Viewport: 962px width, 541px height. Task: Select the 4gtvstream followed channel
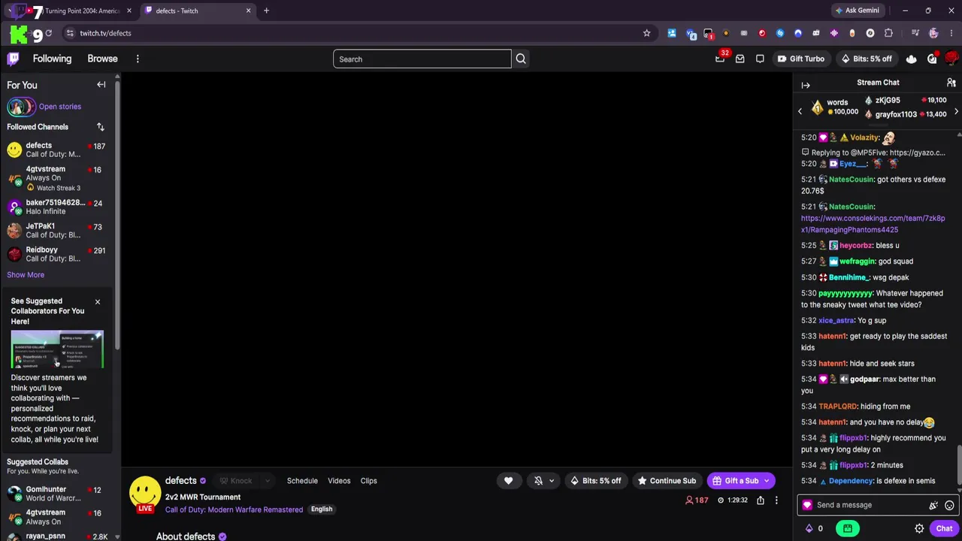tap(56, 178)
